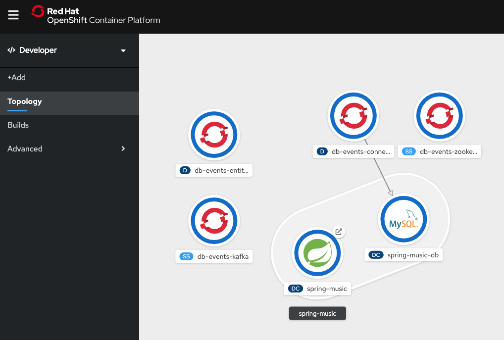Select the MySQL spring-music-db node

403,218
